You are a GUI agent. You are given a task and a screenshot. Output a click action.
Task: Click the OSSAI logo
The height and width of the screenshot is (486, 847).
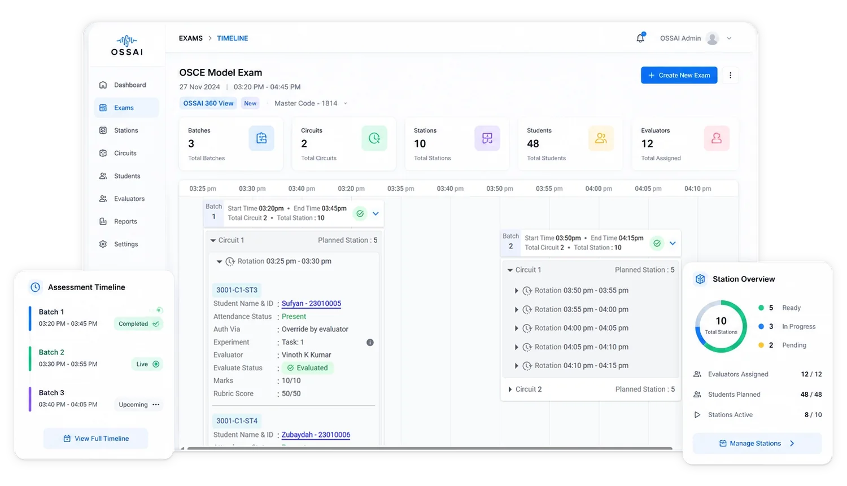tap(127, 45)
